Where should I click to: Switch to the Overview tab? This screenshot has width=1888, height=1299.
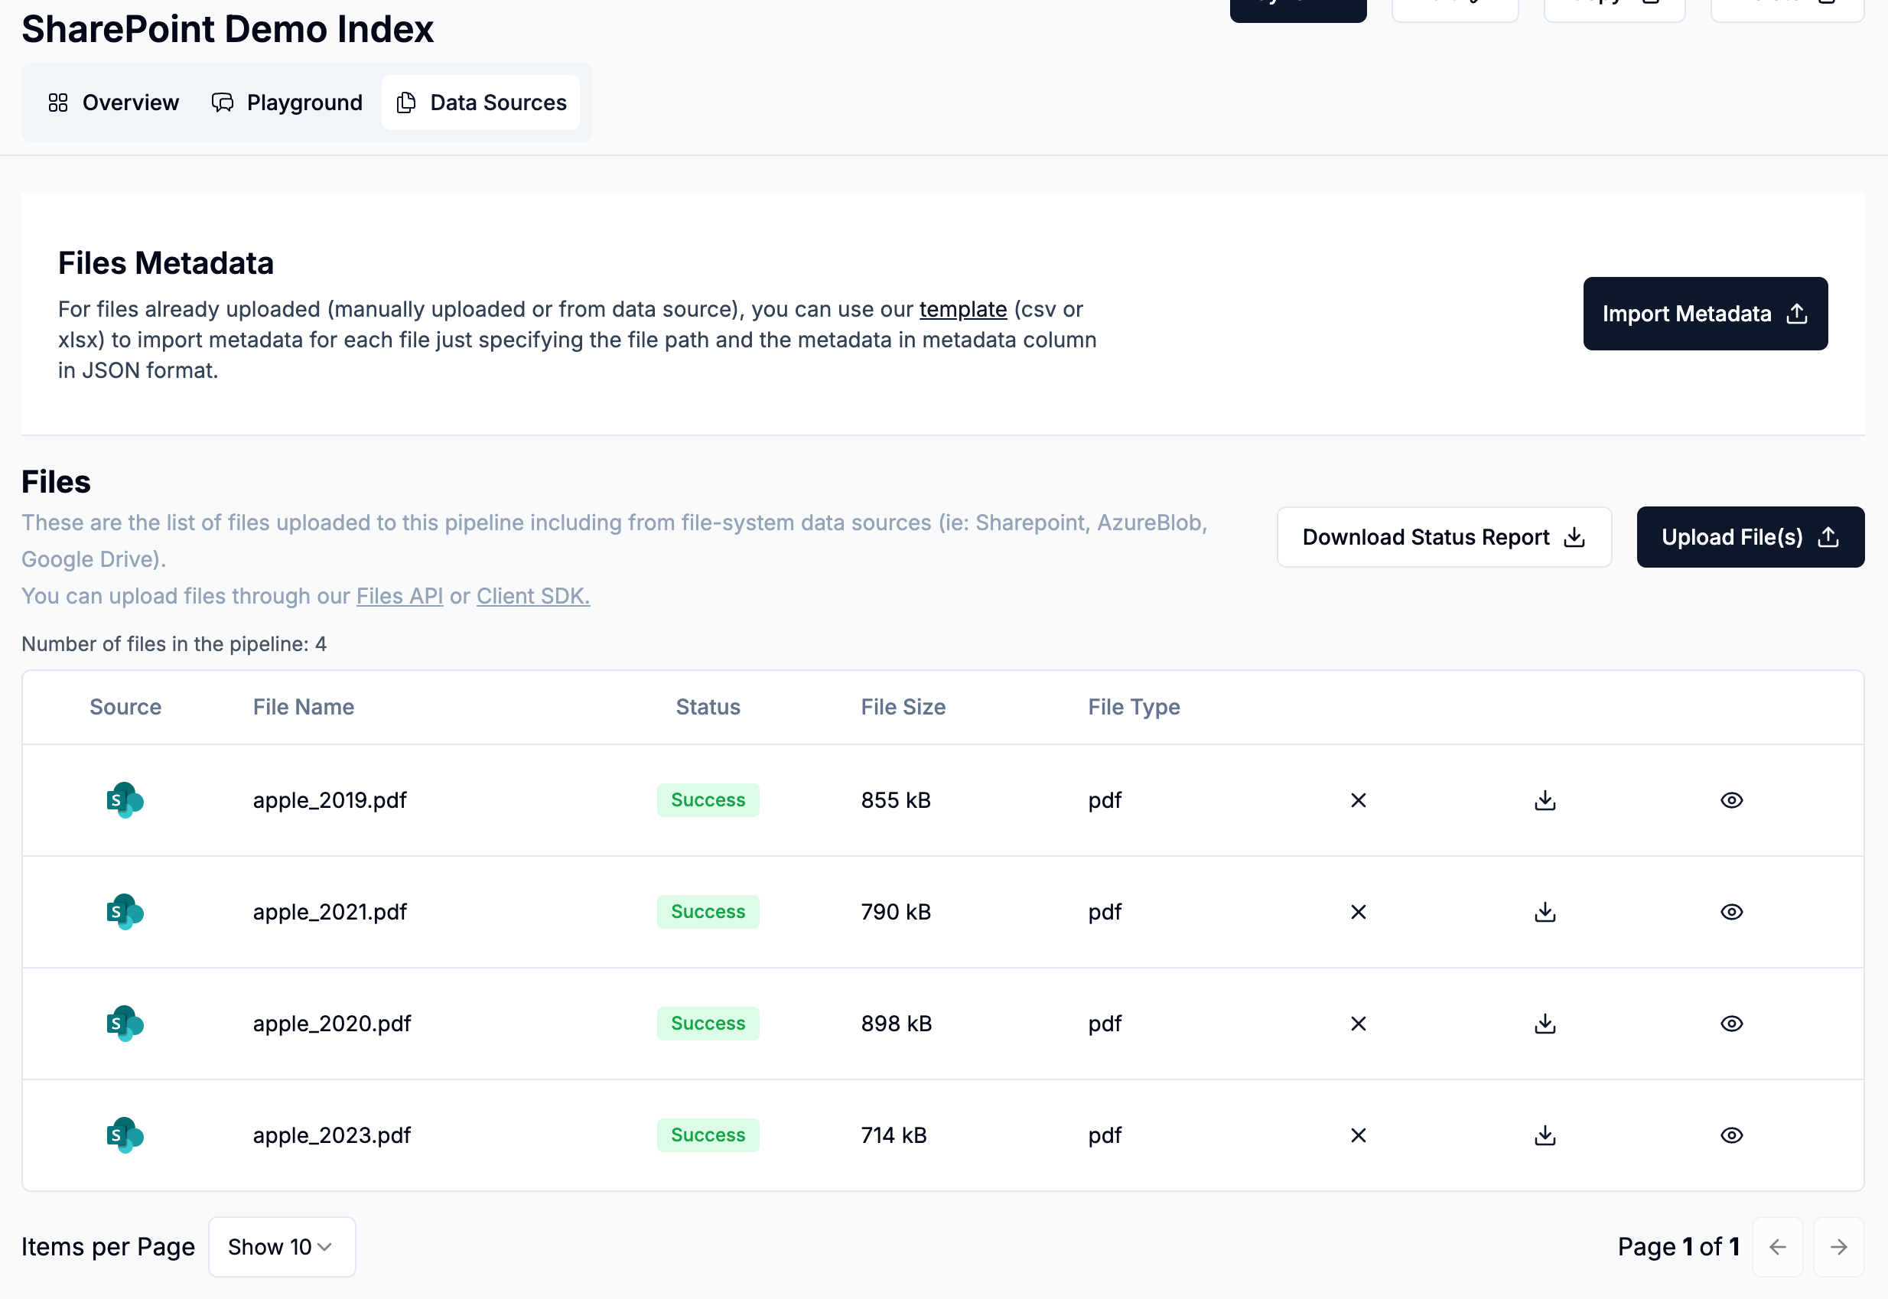[x=114, y=103]
